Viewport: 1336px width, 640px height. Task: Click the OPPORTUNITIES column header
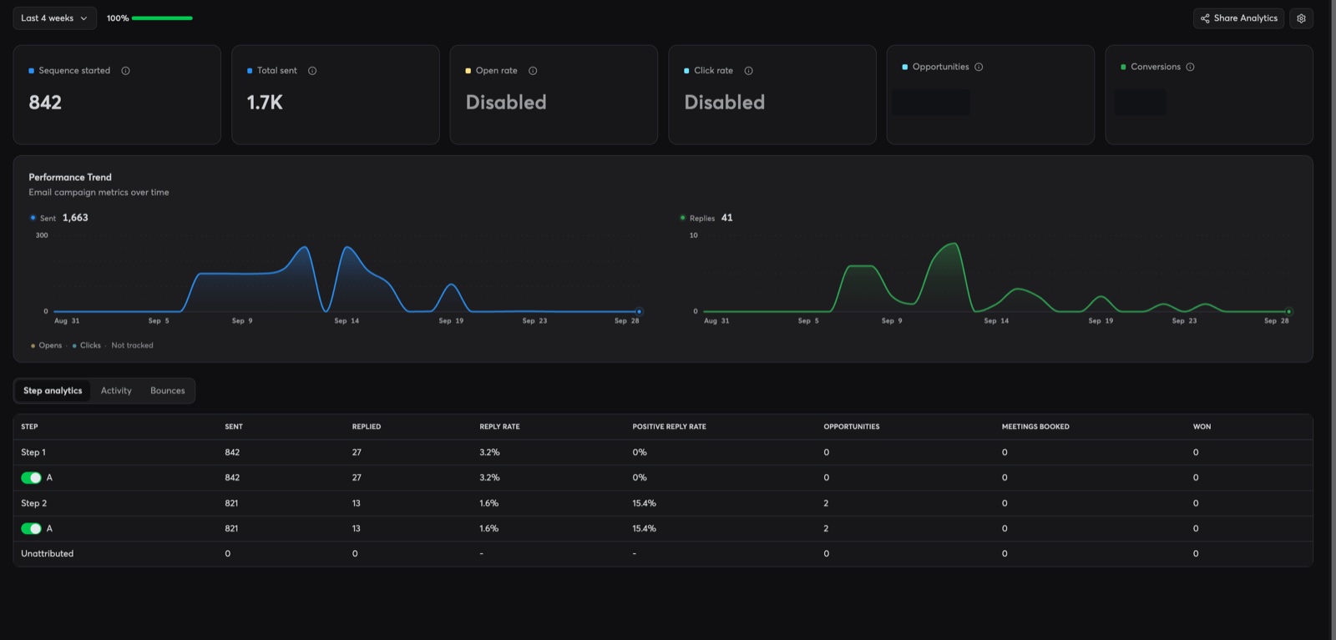click(x=852, y=426)
